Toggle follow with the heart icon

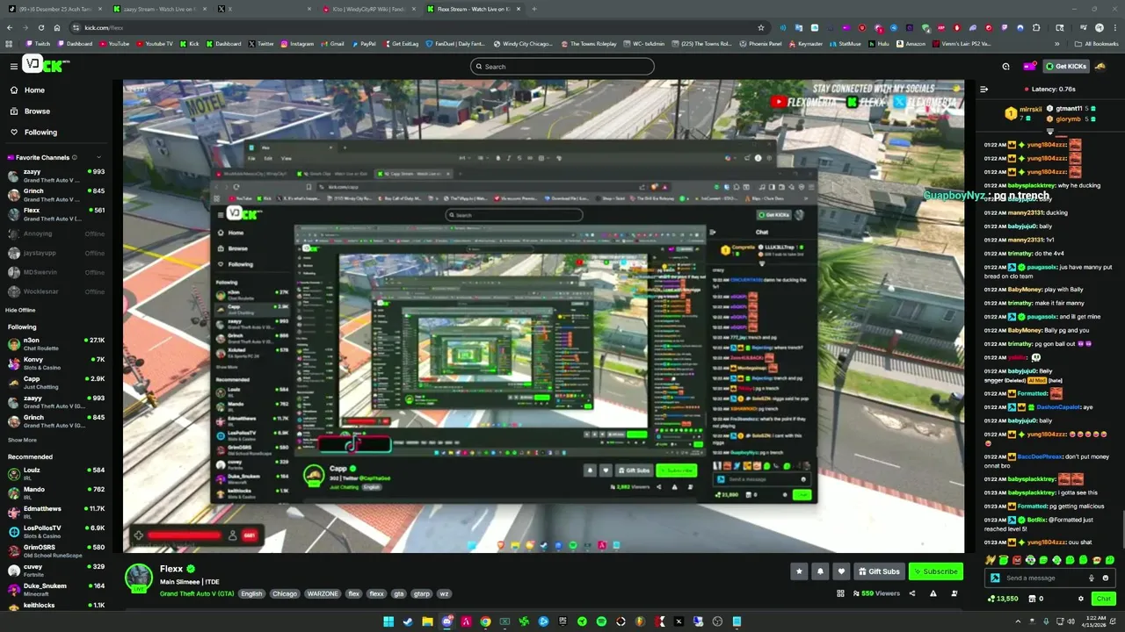tap(841, 571)
